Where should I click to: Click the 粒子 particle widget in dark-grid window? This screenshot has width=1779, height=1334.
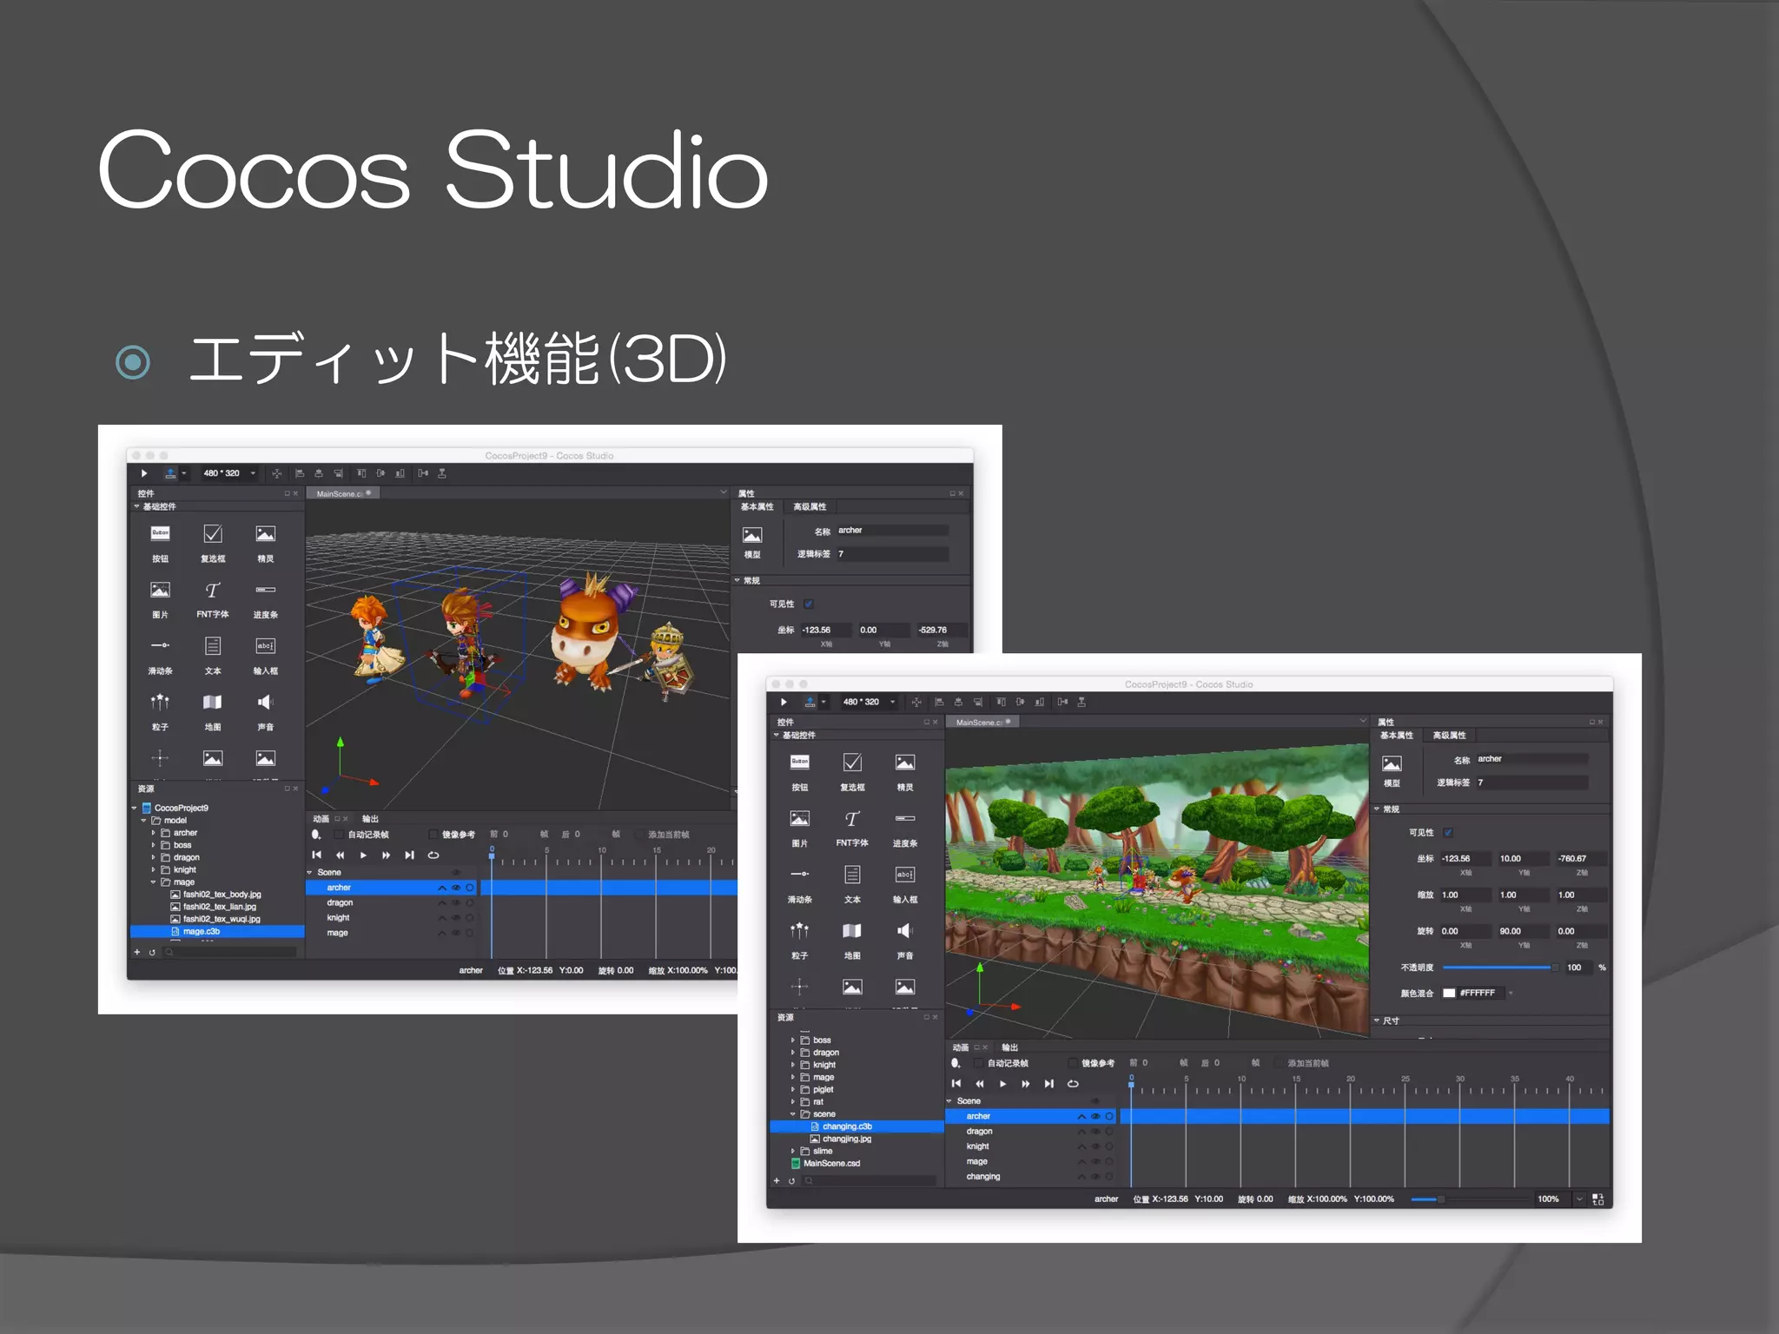coord(160,702)
